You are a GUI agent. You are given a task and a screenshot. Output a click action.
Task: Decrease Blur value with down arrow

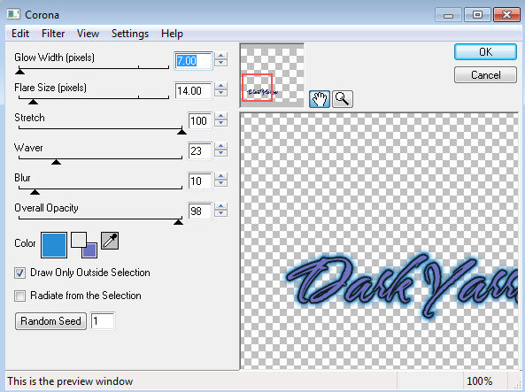[x=221, y=184]
